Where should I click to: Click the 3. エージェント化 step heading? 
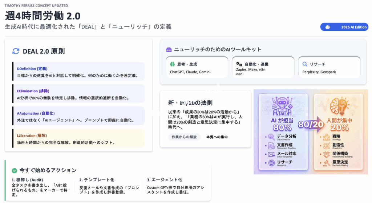[x=165, y=180]
